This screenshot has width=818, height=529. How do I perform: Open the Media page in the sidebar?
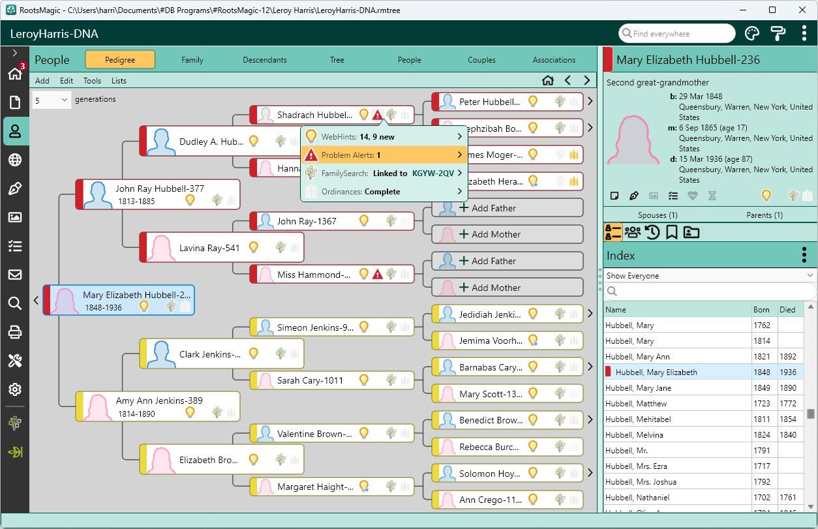tap(15, 217)
